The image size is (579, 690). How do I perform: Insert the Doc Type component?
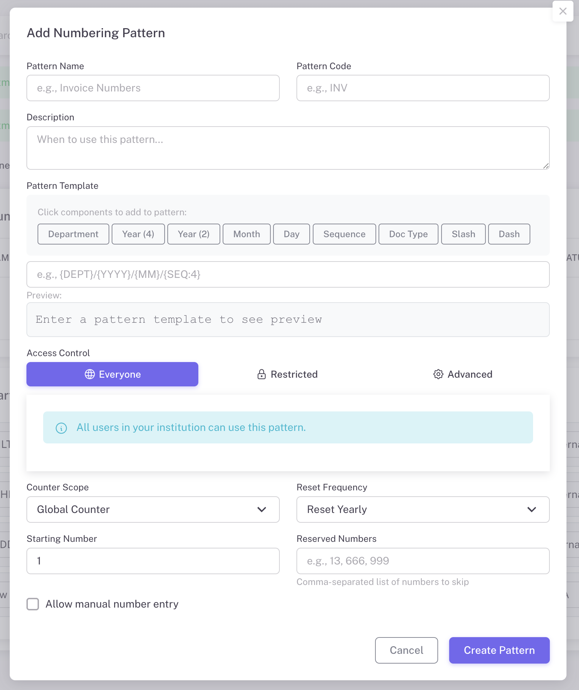tap(408, 234)
